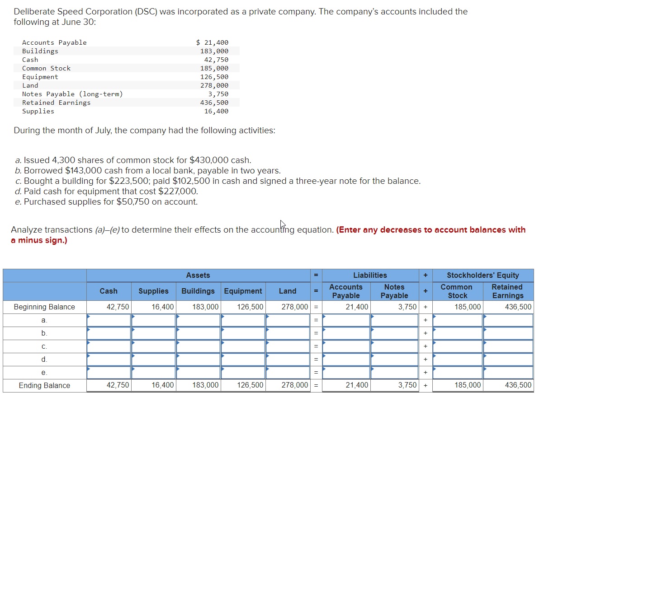This screenshot has width=648, height=603.
Task: Select Buildings input cell in row a
Action: coord(198,320)
